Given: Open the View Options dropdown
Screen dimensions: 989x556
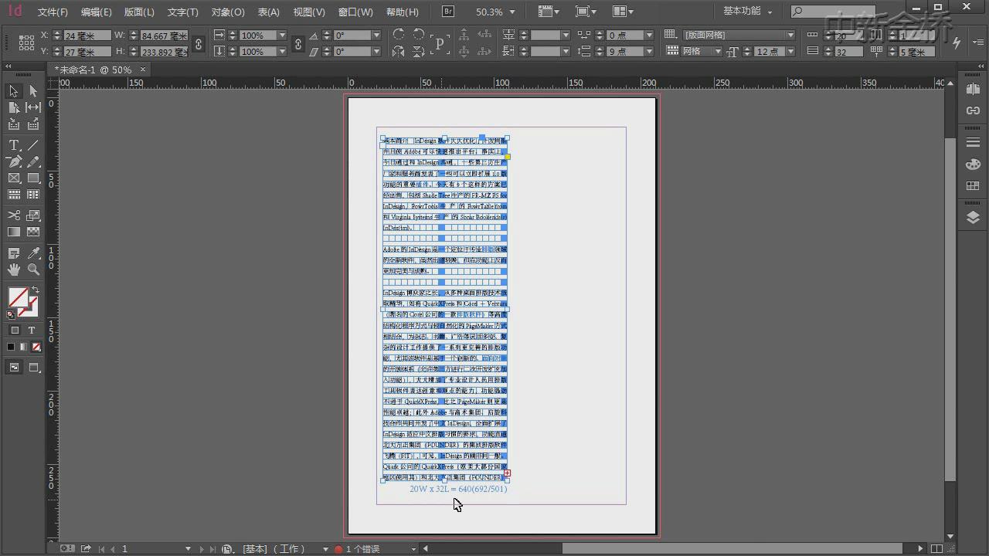Looking at the screenshot, I should [548, 12].
